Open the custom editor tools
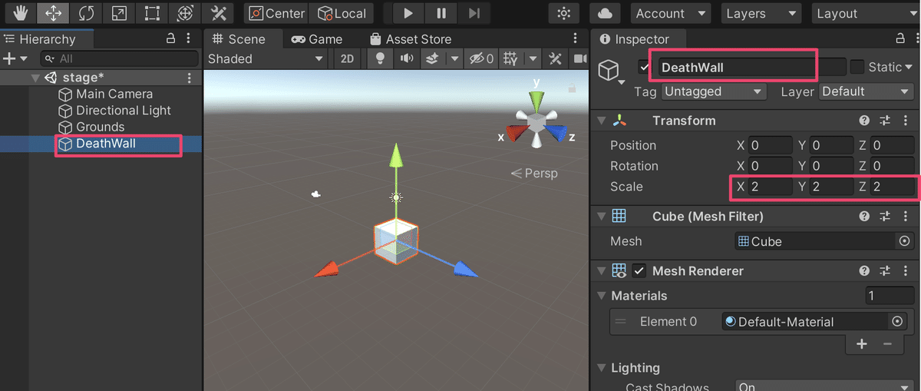The height and width of the screenshot is (391, 921). (x=219, y=13)
